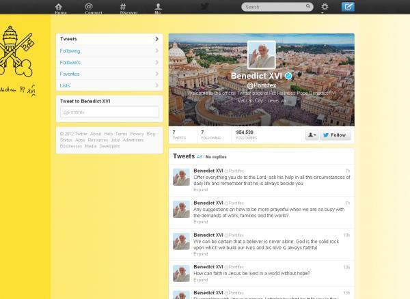Screen dimensions: 410x299
Task: Click the chevron on the Favorites row
Action: tap(157, 74)
